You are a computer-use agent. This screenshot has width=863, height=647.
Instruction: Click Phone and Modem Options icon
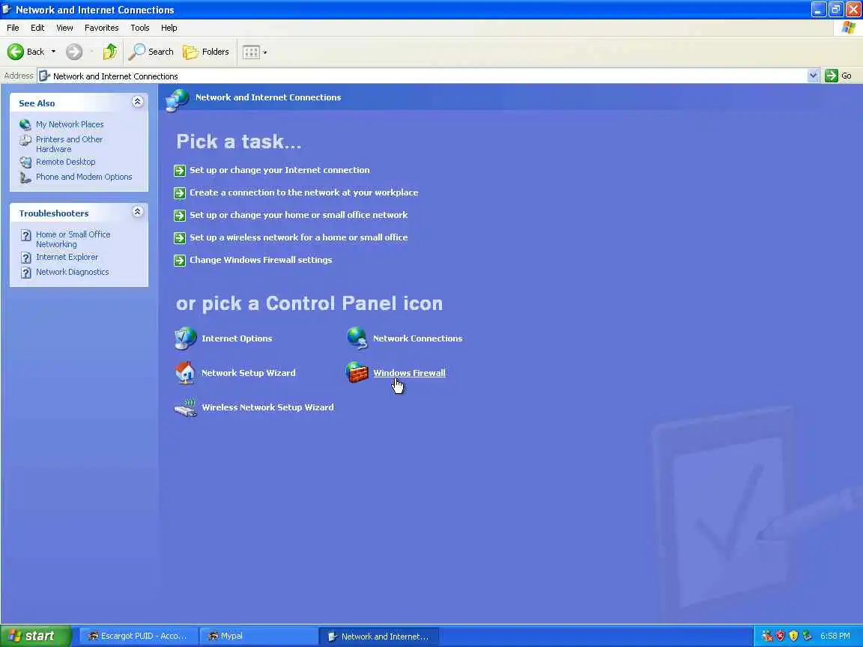click(25, 177)
